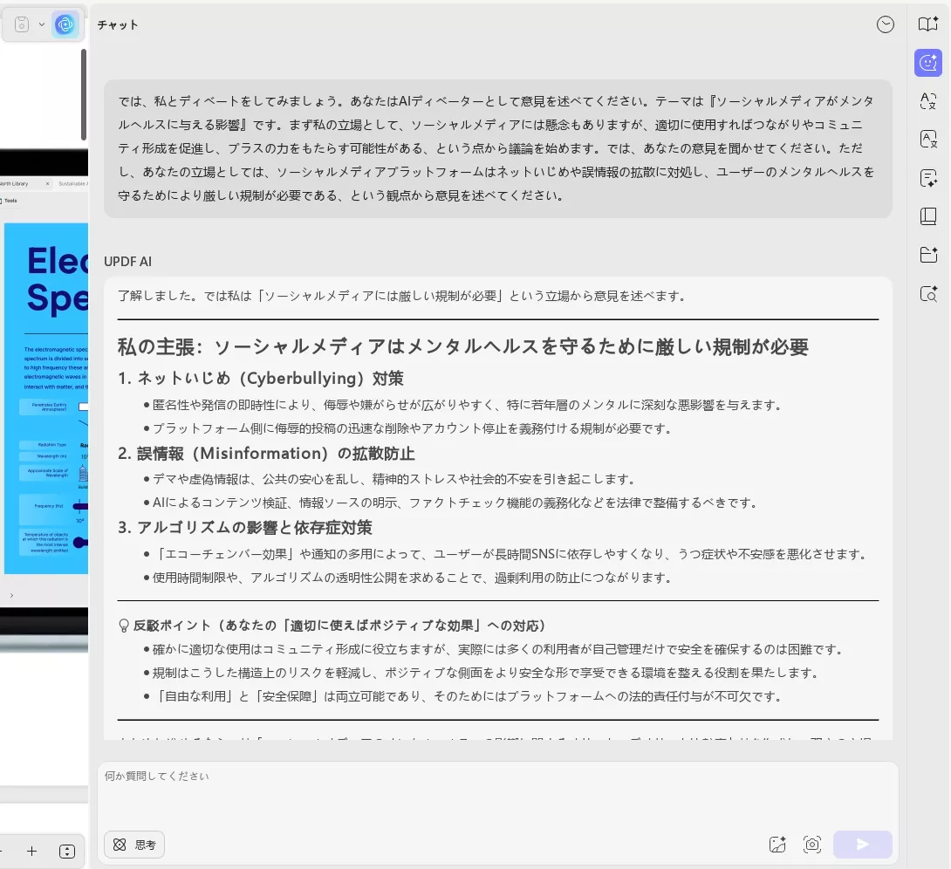This screenshot has width=951, height=869.
Task: Click the screenshot capture icon in the chat input
Action: pyautogui.click(x=812, y=845)
